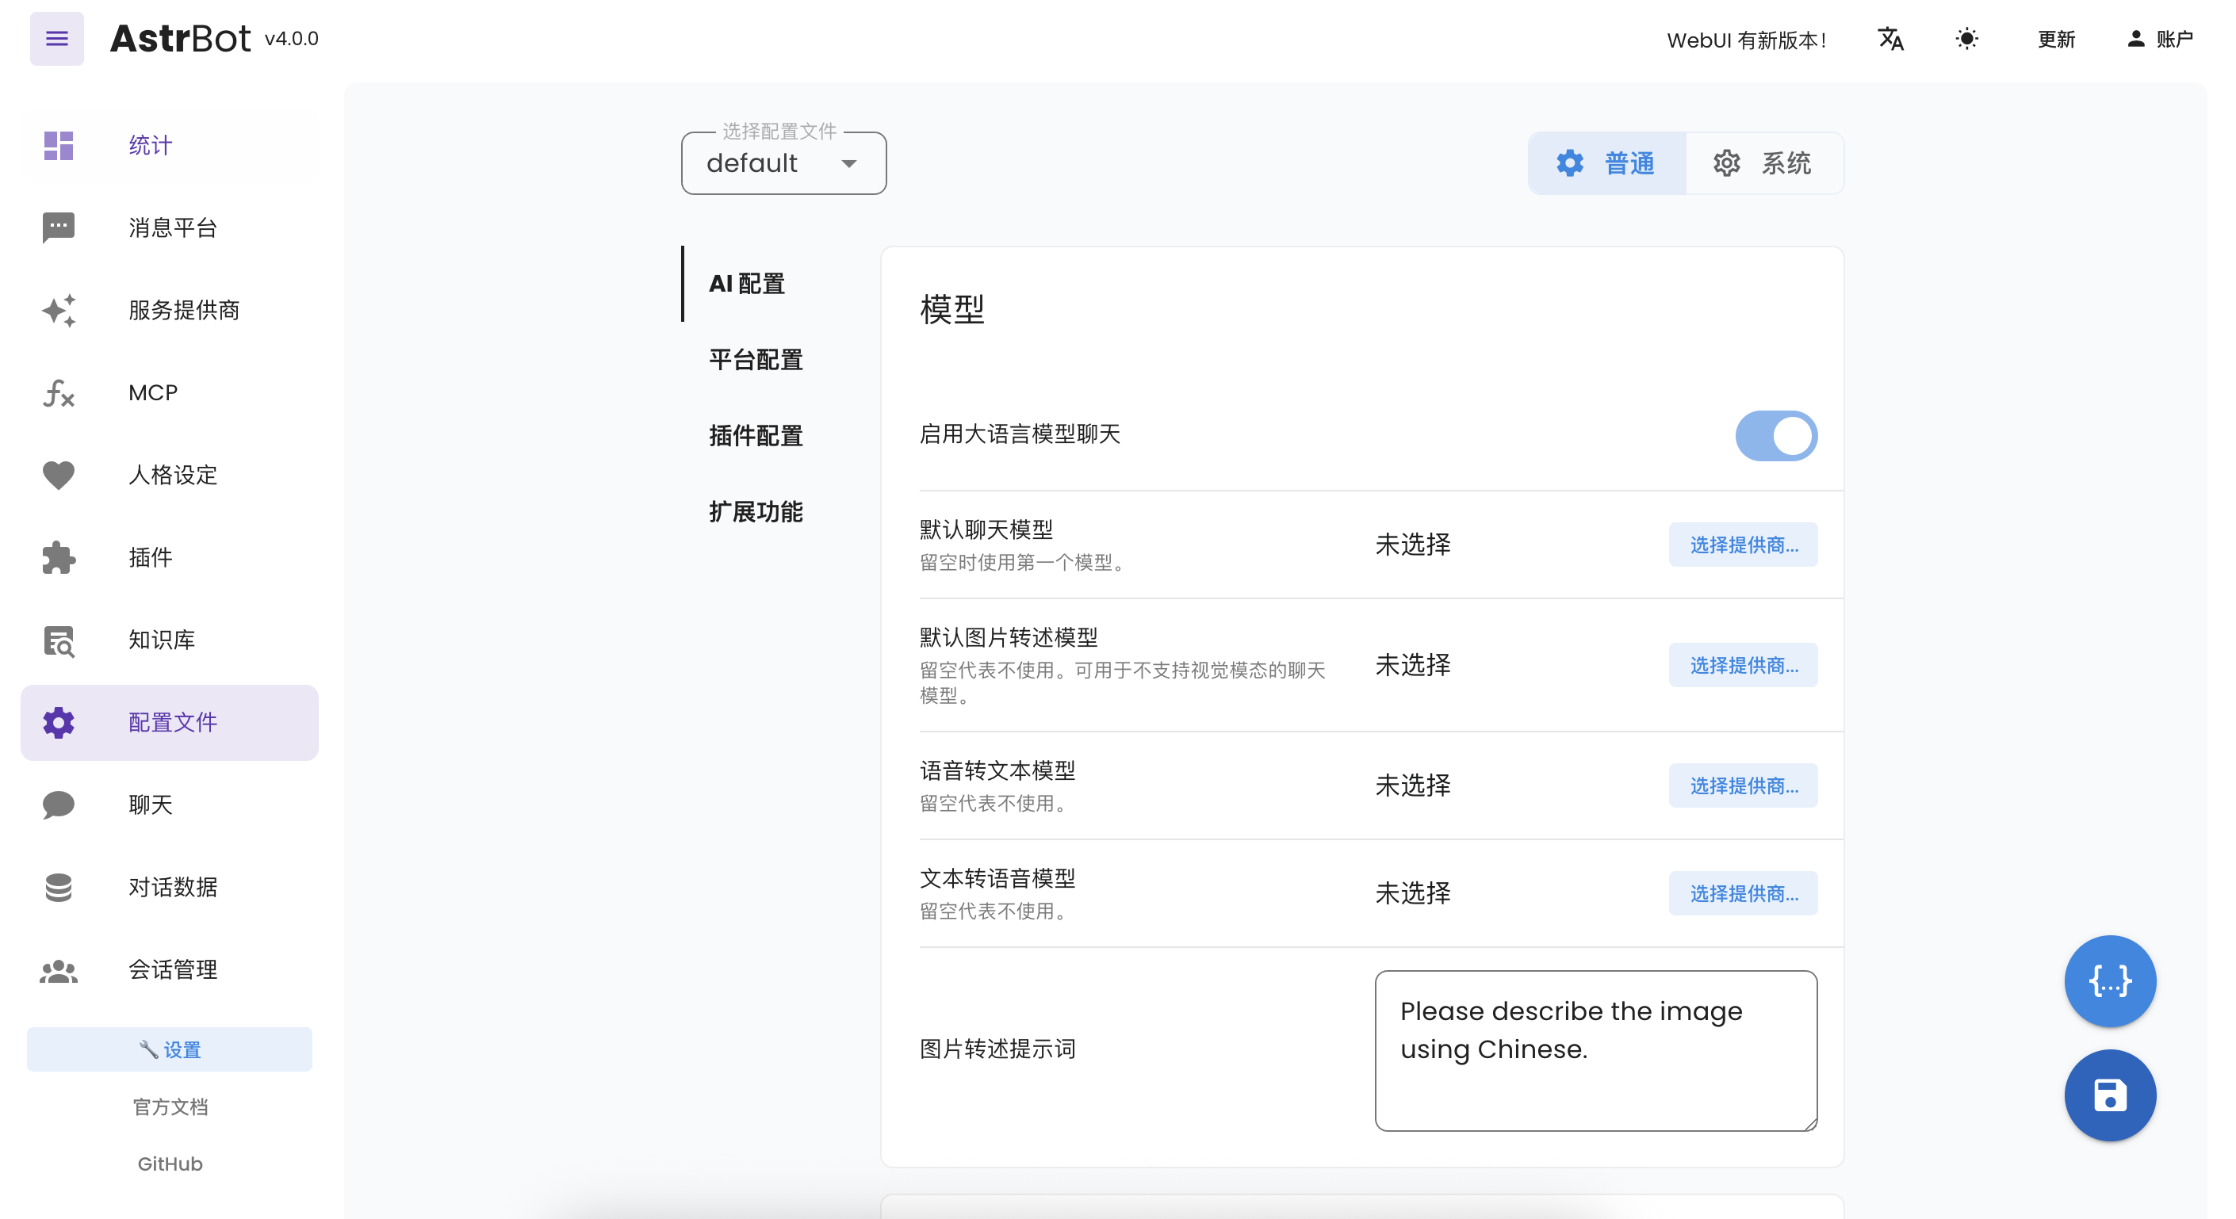Expand the default config file dropdown
The height and width of the screenshot is (1219, 2236).
point(783,163)
